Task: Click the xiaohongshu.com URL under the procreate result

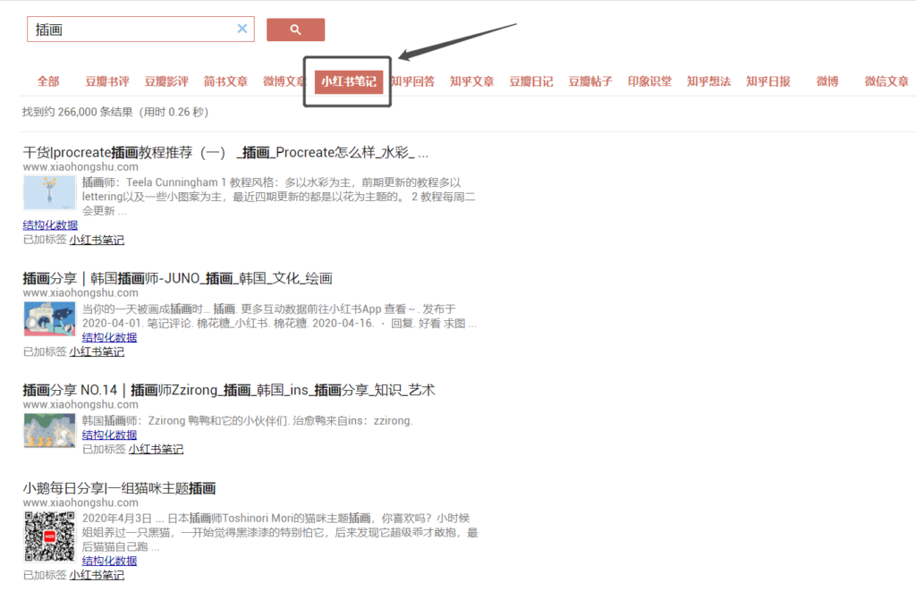Action: tap(81, 167)
